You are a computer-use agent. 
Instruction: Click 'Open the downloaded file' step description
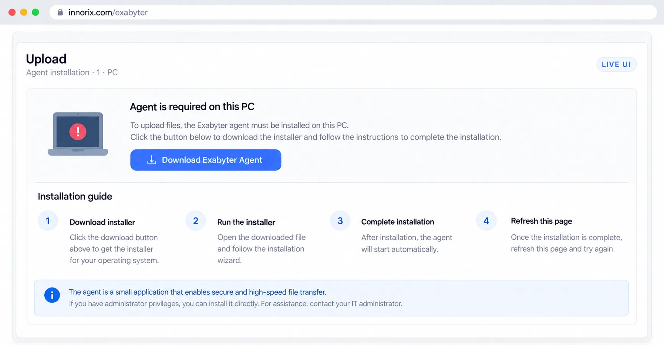pyautogui.click(x=262, y=249)
